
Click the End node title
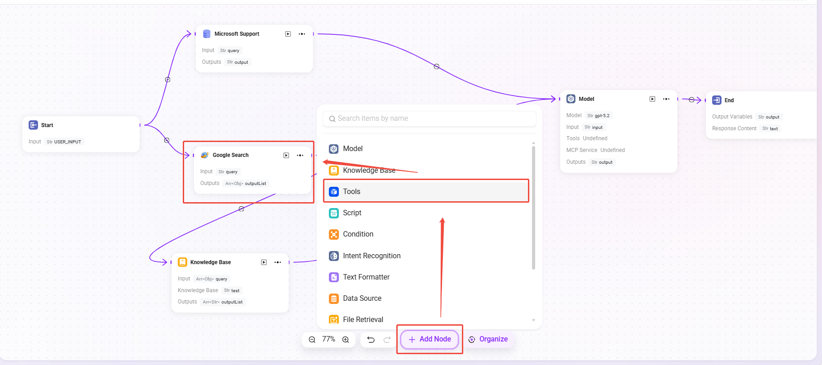[x=729, y=100]
